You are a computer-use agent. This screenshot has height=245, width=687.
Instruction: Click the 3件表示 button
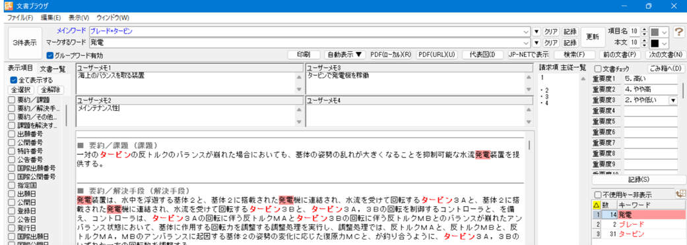click(25, 43)
